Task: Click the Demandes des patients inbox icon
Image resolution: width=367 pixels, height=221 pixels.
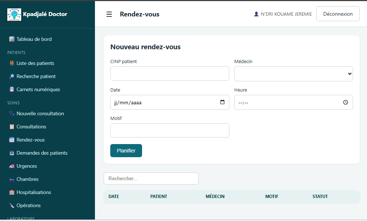Action: click(x=12, y=153)
